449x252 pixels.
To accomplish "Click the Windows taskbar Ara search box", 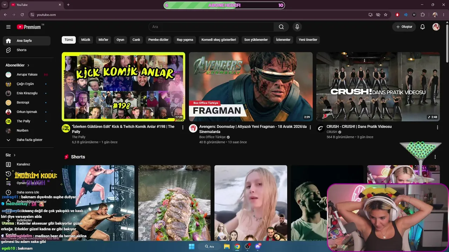I will [x=210, y=246].
